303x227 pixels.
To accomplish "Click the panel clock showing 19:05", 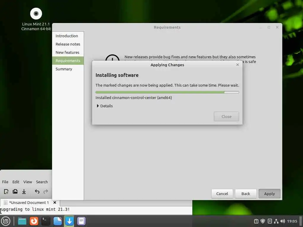I will (292, 221).
